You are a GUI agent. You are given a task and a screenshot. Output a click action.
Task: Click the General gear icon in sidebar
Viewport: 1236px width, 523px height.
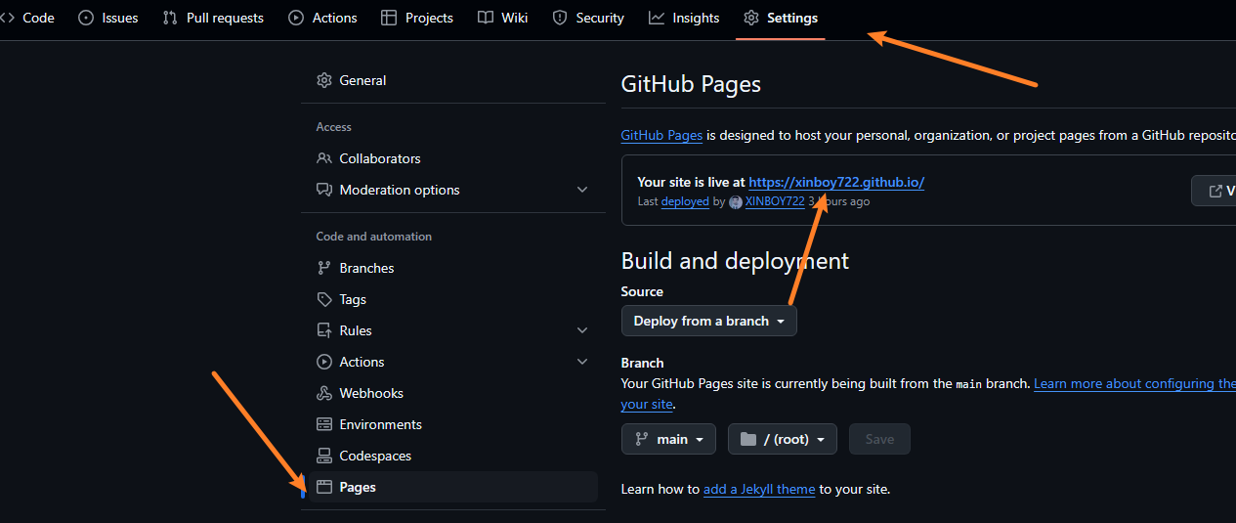tap(324, 80)
